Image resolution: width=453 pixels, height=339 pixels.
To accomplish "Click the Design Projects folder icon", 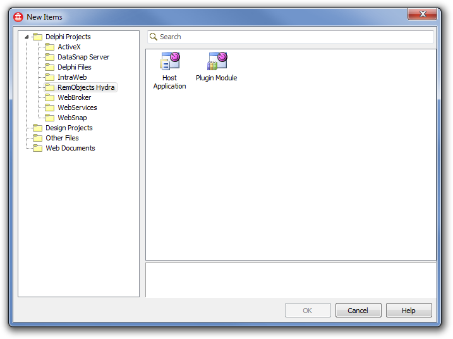I will point(37,128).
